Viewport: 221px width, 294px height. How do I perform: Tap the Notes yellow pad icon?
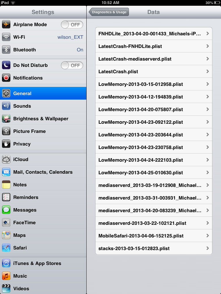(6, 185)
